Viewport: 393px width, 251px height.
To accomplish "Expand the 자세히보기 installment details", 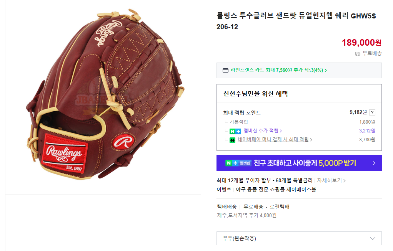I will coord(331,180).
